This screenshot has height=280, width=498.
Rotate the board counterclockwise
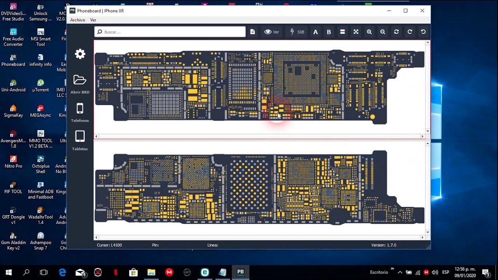(x=423, y=32)
